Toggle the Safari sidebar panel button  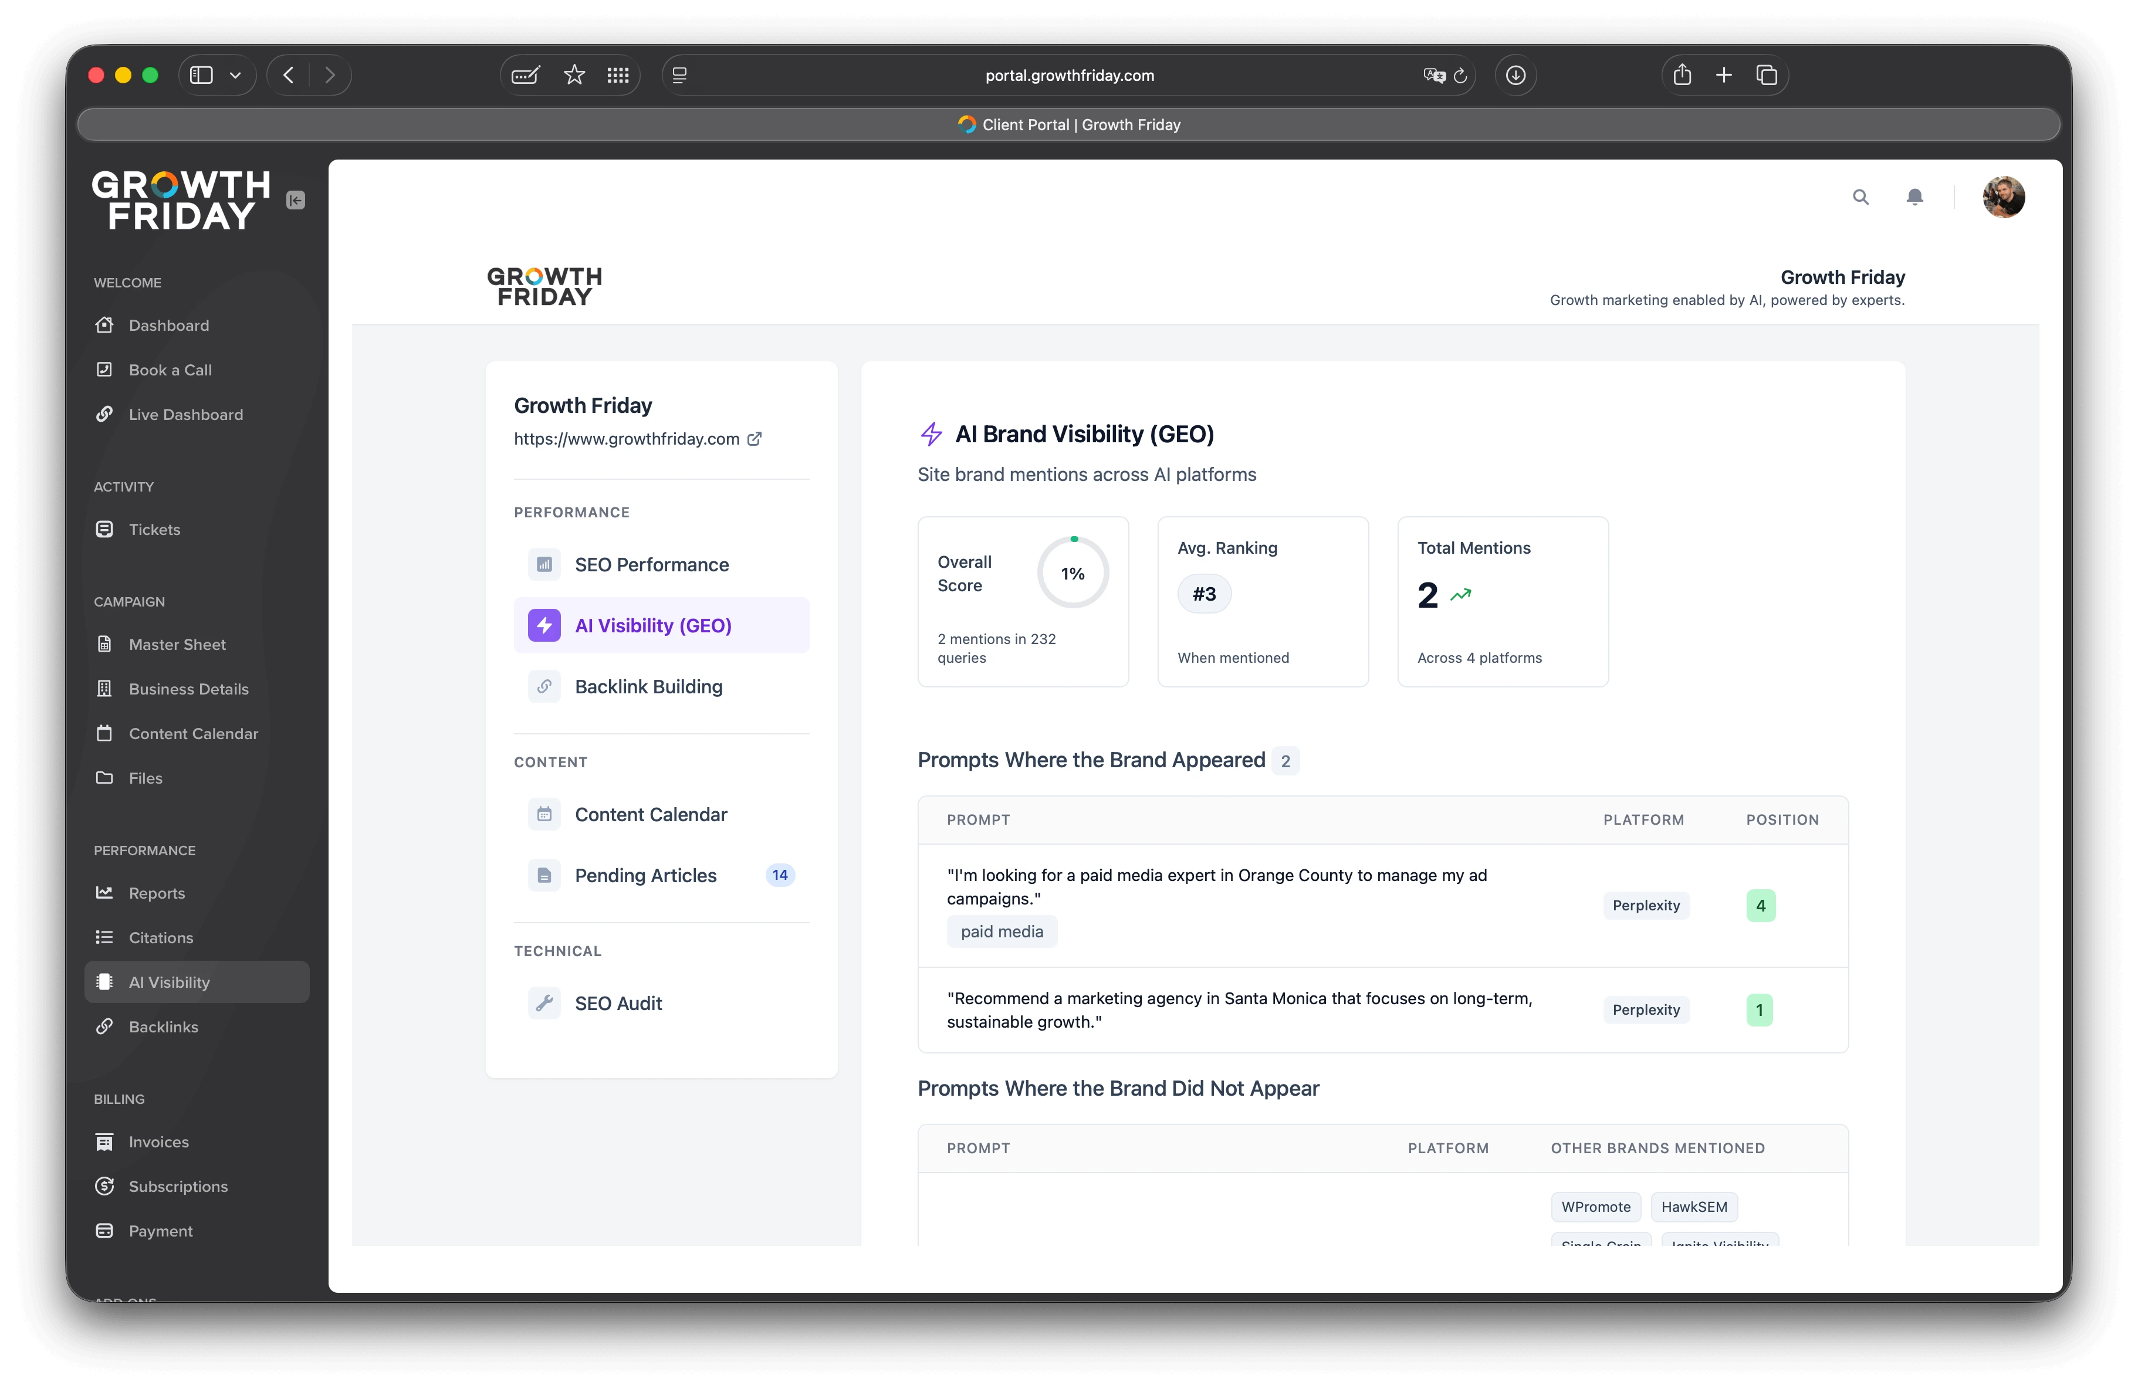[201, 76]
